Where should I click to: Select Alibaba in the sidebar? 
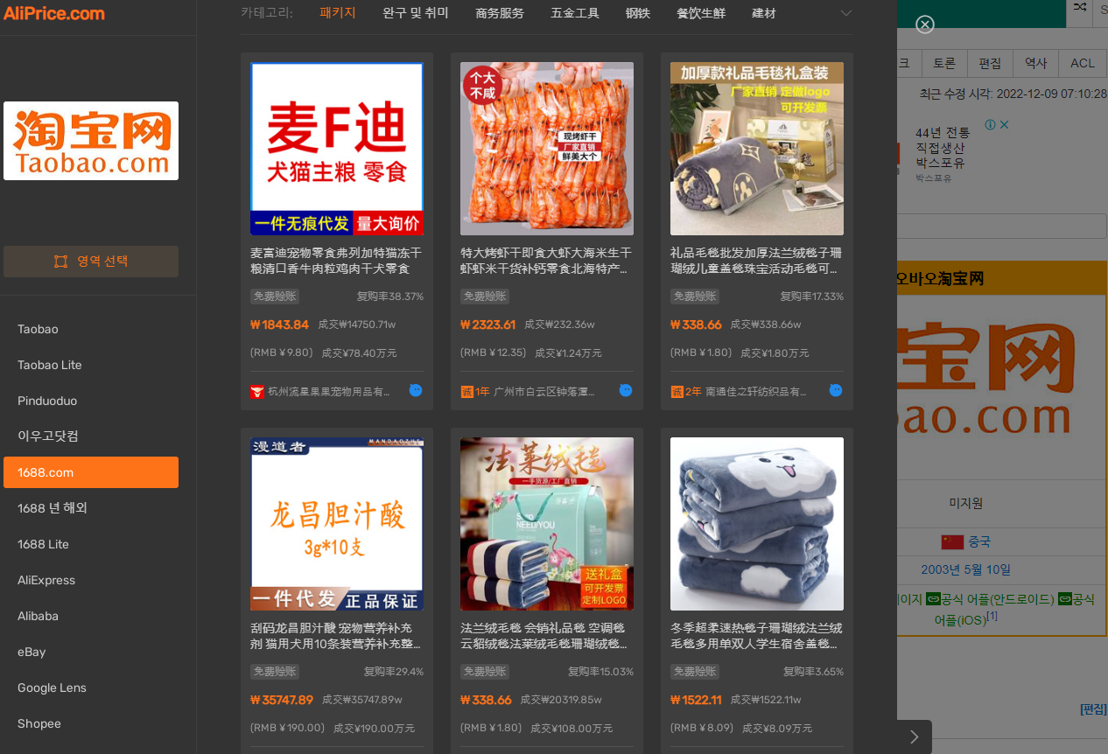[x=91, y=616]
